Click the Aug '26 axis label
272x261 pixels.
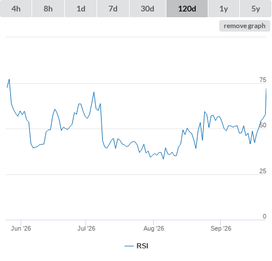[154, 228]
